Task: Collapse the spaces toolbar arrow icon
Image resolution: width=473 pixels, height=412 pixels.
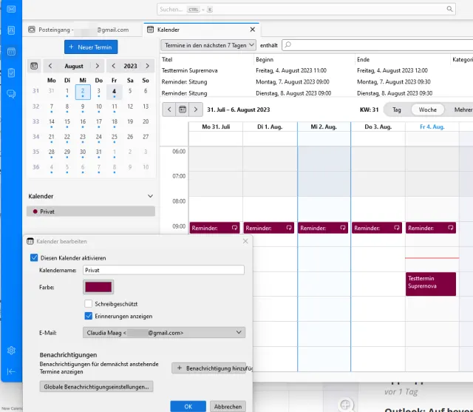Action: point(11,371)
